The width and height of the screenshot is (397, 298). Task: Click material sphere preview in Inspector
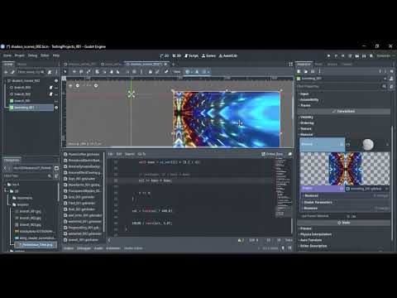368,144
